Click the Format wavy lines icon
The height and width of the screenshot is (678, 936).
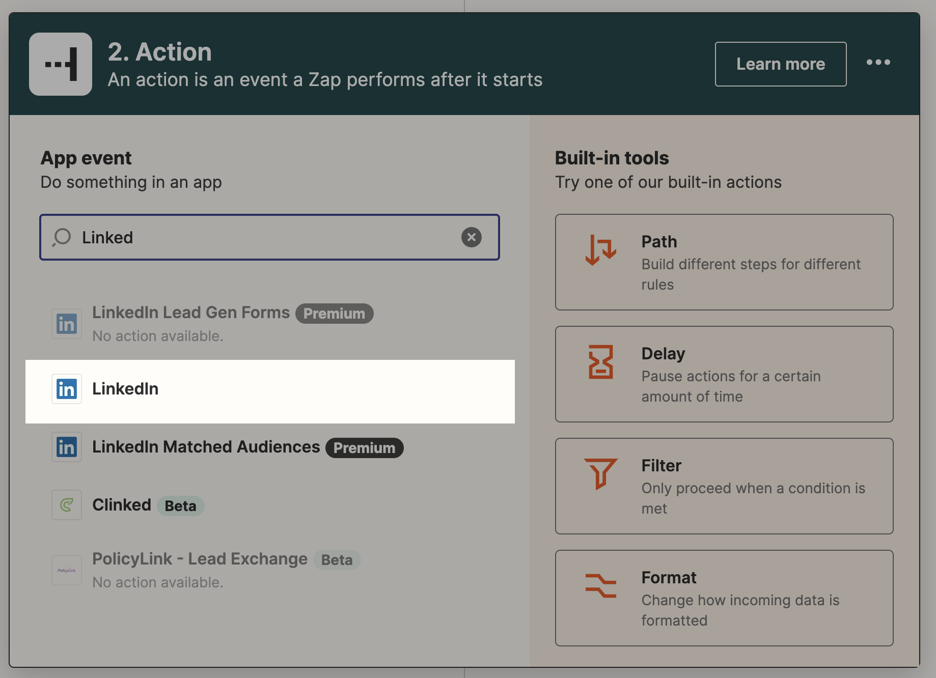point(601,585)
